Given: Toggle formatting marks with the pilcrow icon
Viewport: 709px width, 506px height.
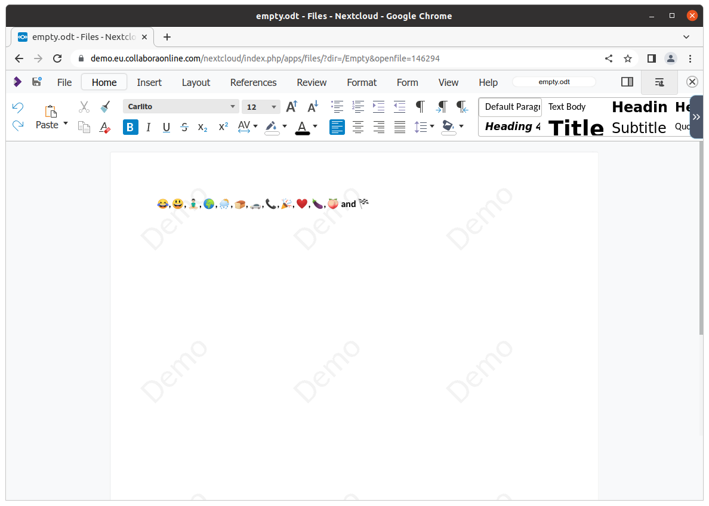Looking at the screenshot, I should click(x=420, y=106).
